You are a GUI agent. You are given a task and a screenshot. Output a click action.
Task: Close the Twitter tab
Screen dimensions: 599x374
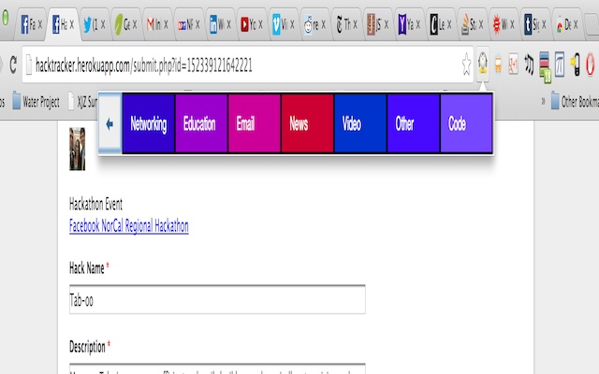103,25
